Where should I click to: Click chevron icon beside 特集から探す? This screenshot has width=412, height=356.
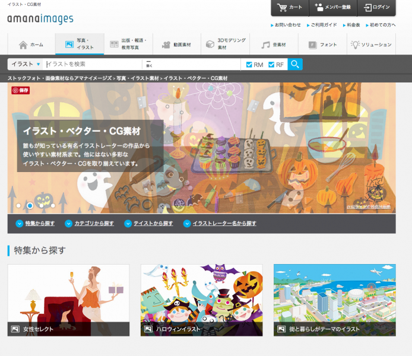[19, 224]
